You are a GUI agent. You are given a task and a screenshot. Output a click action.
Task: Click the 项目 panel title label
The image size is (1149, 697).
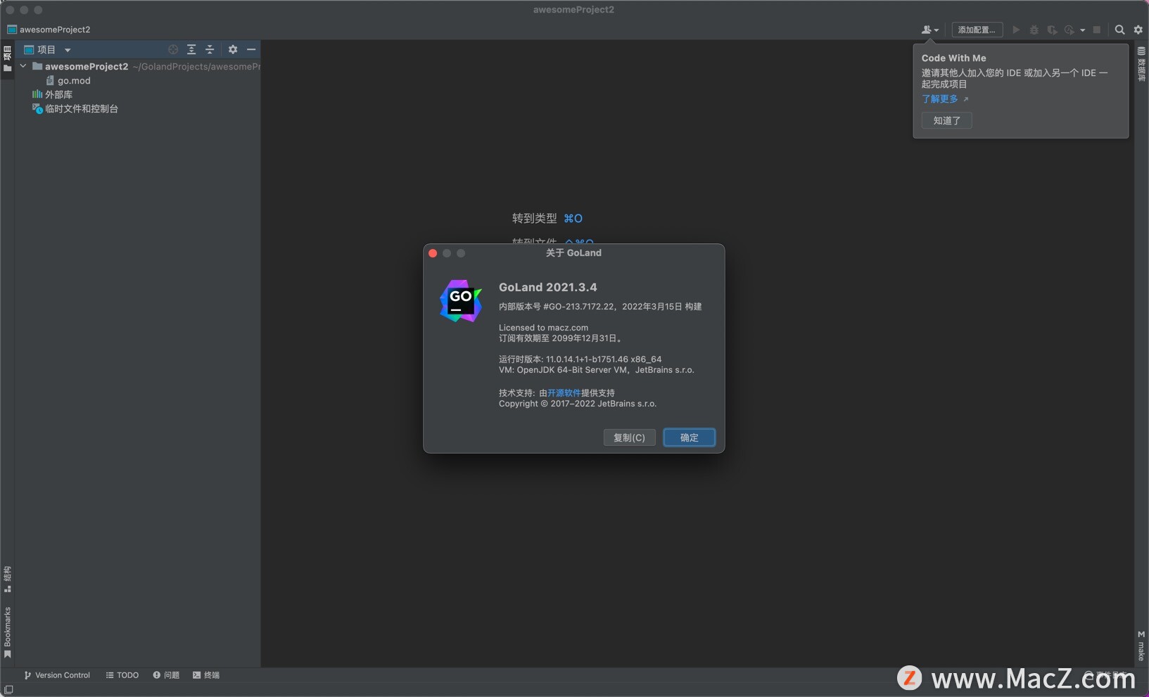coord(46,50)
